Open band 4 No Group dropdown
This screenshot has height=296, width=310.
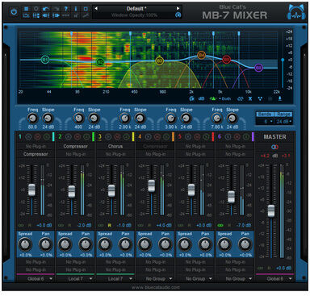point(155,279)
